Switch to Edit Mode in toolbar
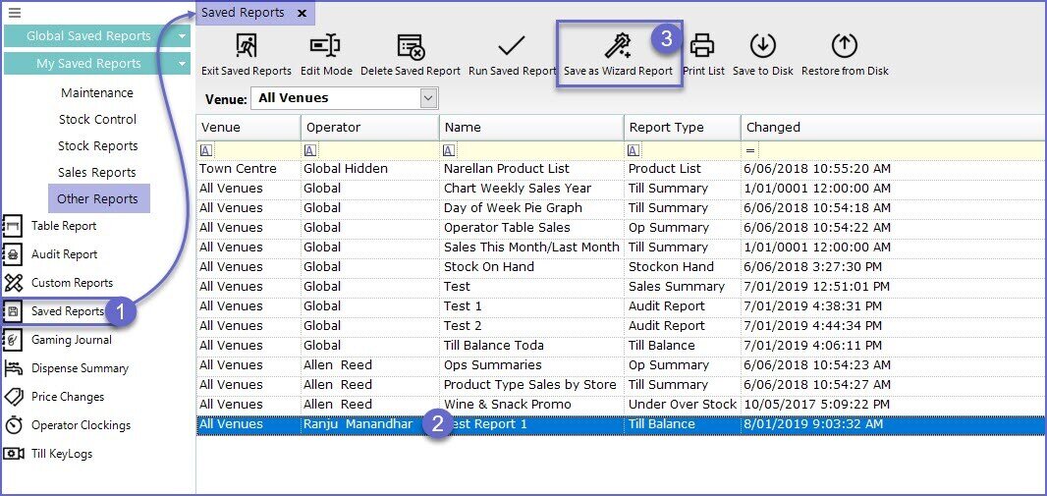This screenshot has width=1047, height=496. click(x=325, y=46)
